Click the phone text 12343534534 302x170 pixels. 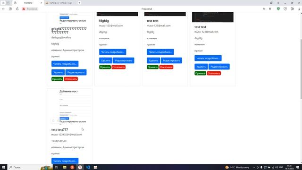point(59,141)
